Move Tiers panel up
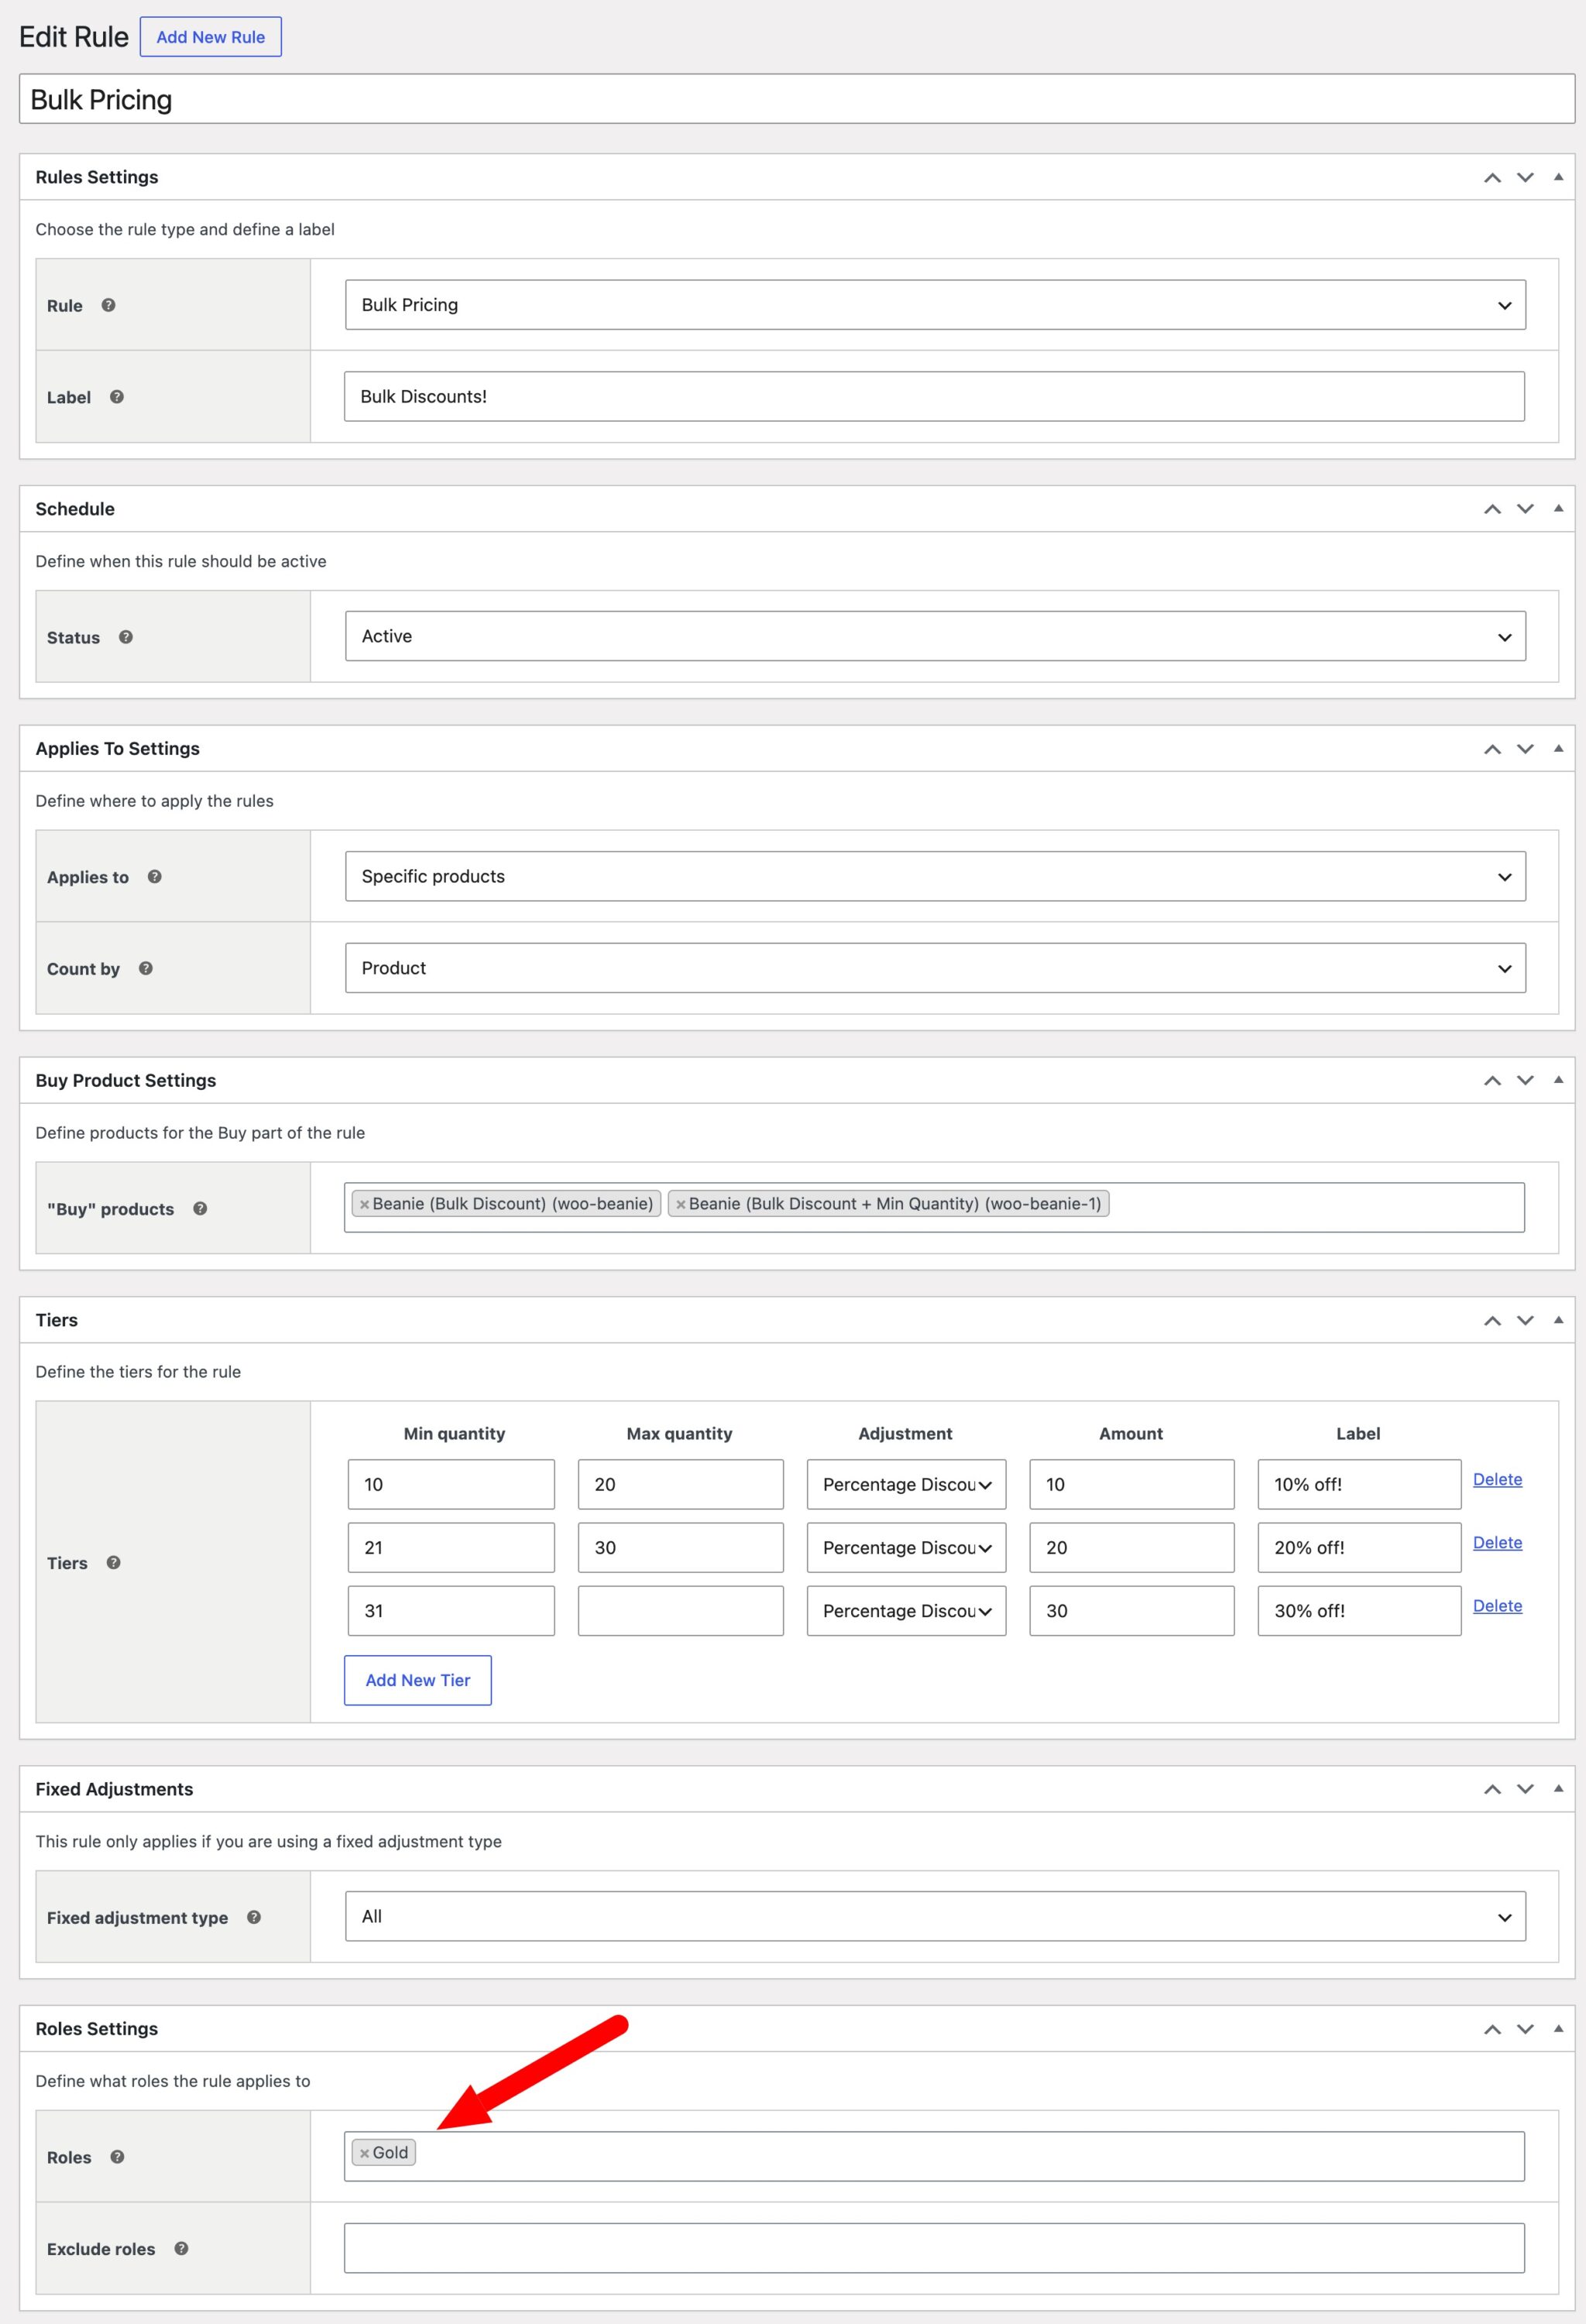The height and width of the screenshot is (2324, 1586). pyautogui.click(x=1492, y=1320)
